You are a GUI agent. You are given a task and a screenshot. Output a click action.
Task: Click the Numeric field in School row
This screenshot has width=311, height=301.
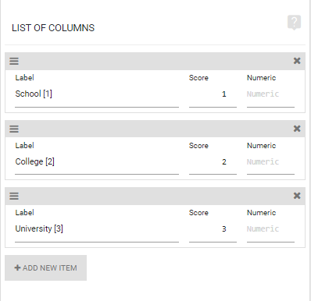click(x=270, y=94)
